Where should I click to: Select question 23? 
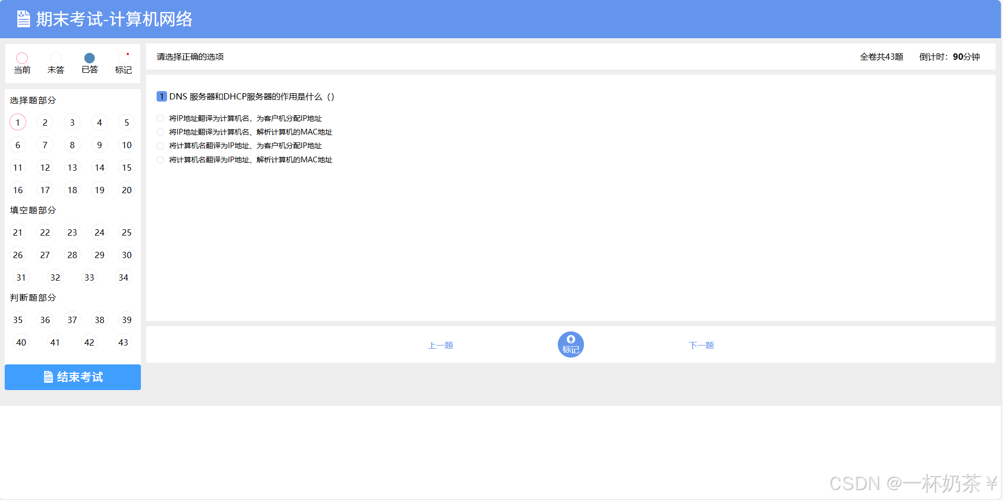click(72, 232)
